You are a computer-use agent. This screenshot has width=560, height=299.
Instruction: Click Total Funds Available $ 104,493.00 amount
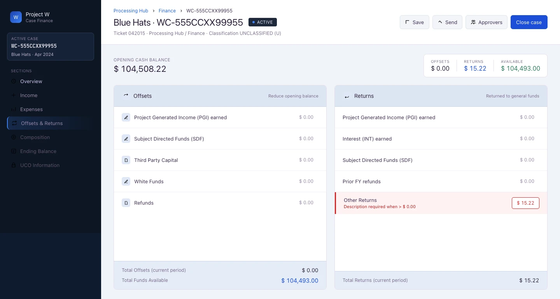[300, 281]
